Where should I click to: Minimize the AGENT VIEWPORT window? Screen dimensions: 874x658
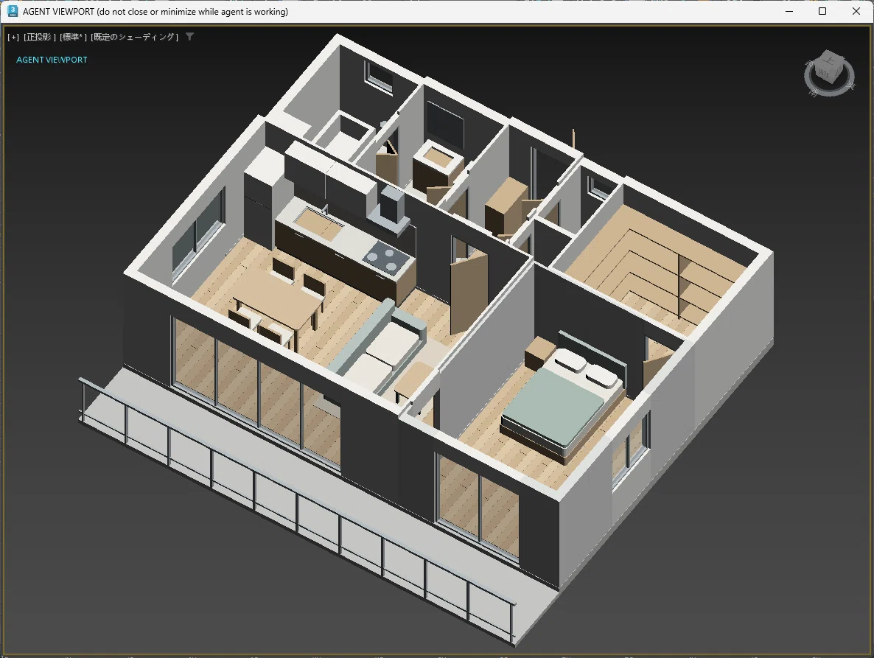[789, 11]
